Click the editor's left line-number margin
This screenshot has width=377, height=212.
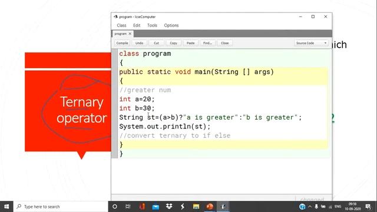[115, 104]
